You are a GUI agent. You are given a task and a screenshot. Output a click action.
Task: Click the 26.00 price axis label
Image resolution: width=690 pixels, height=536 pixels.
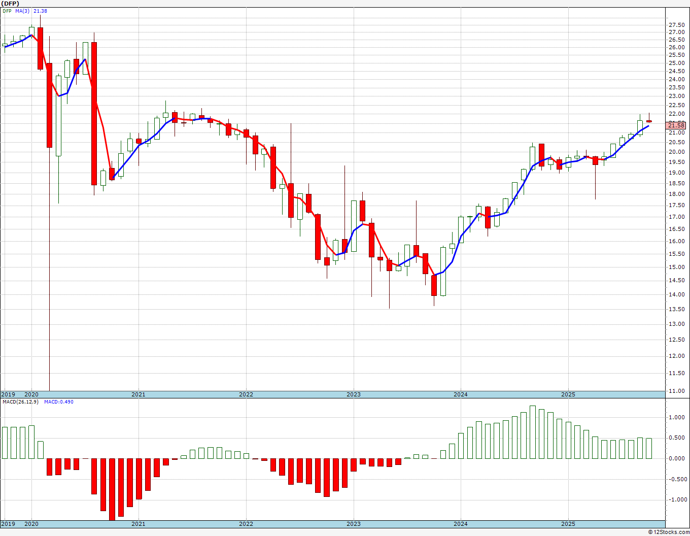pyautogui.click(x=677, y=47)
